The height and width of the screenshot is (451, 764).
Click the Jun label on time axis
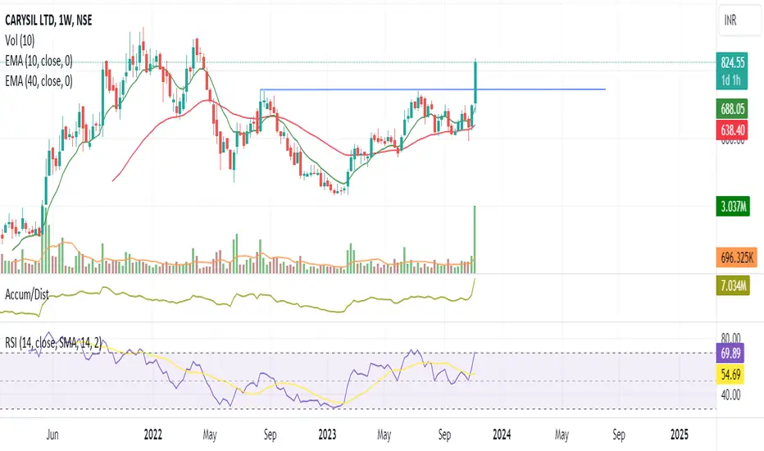point(52,435)
